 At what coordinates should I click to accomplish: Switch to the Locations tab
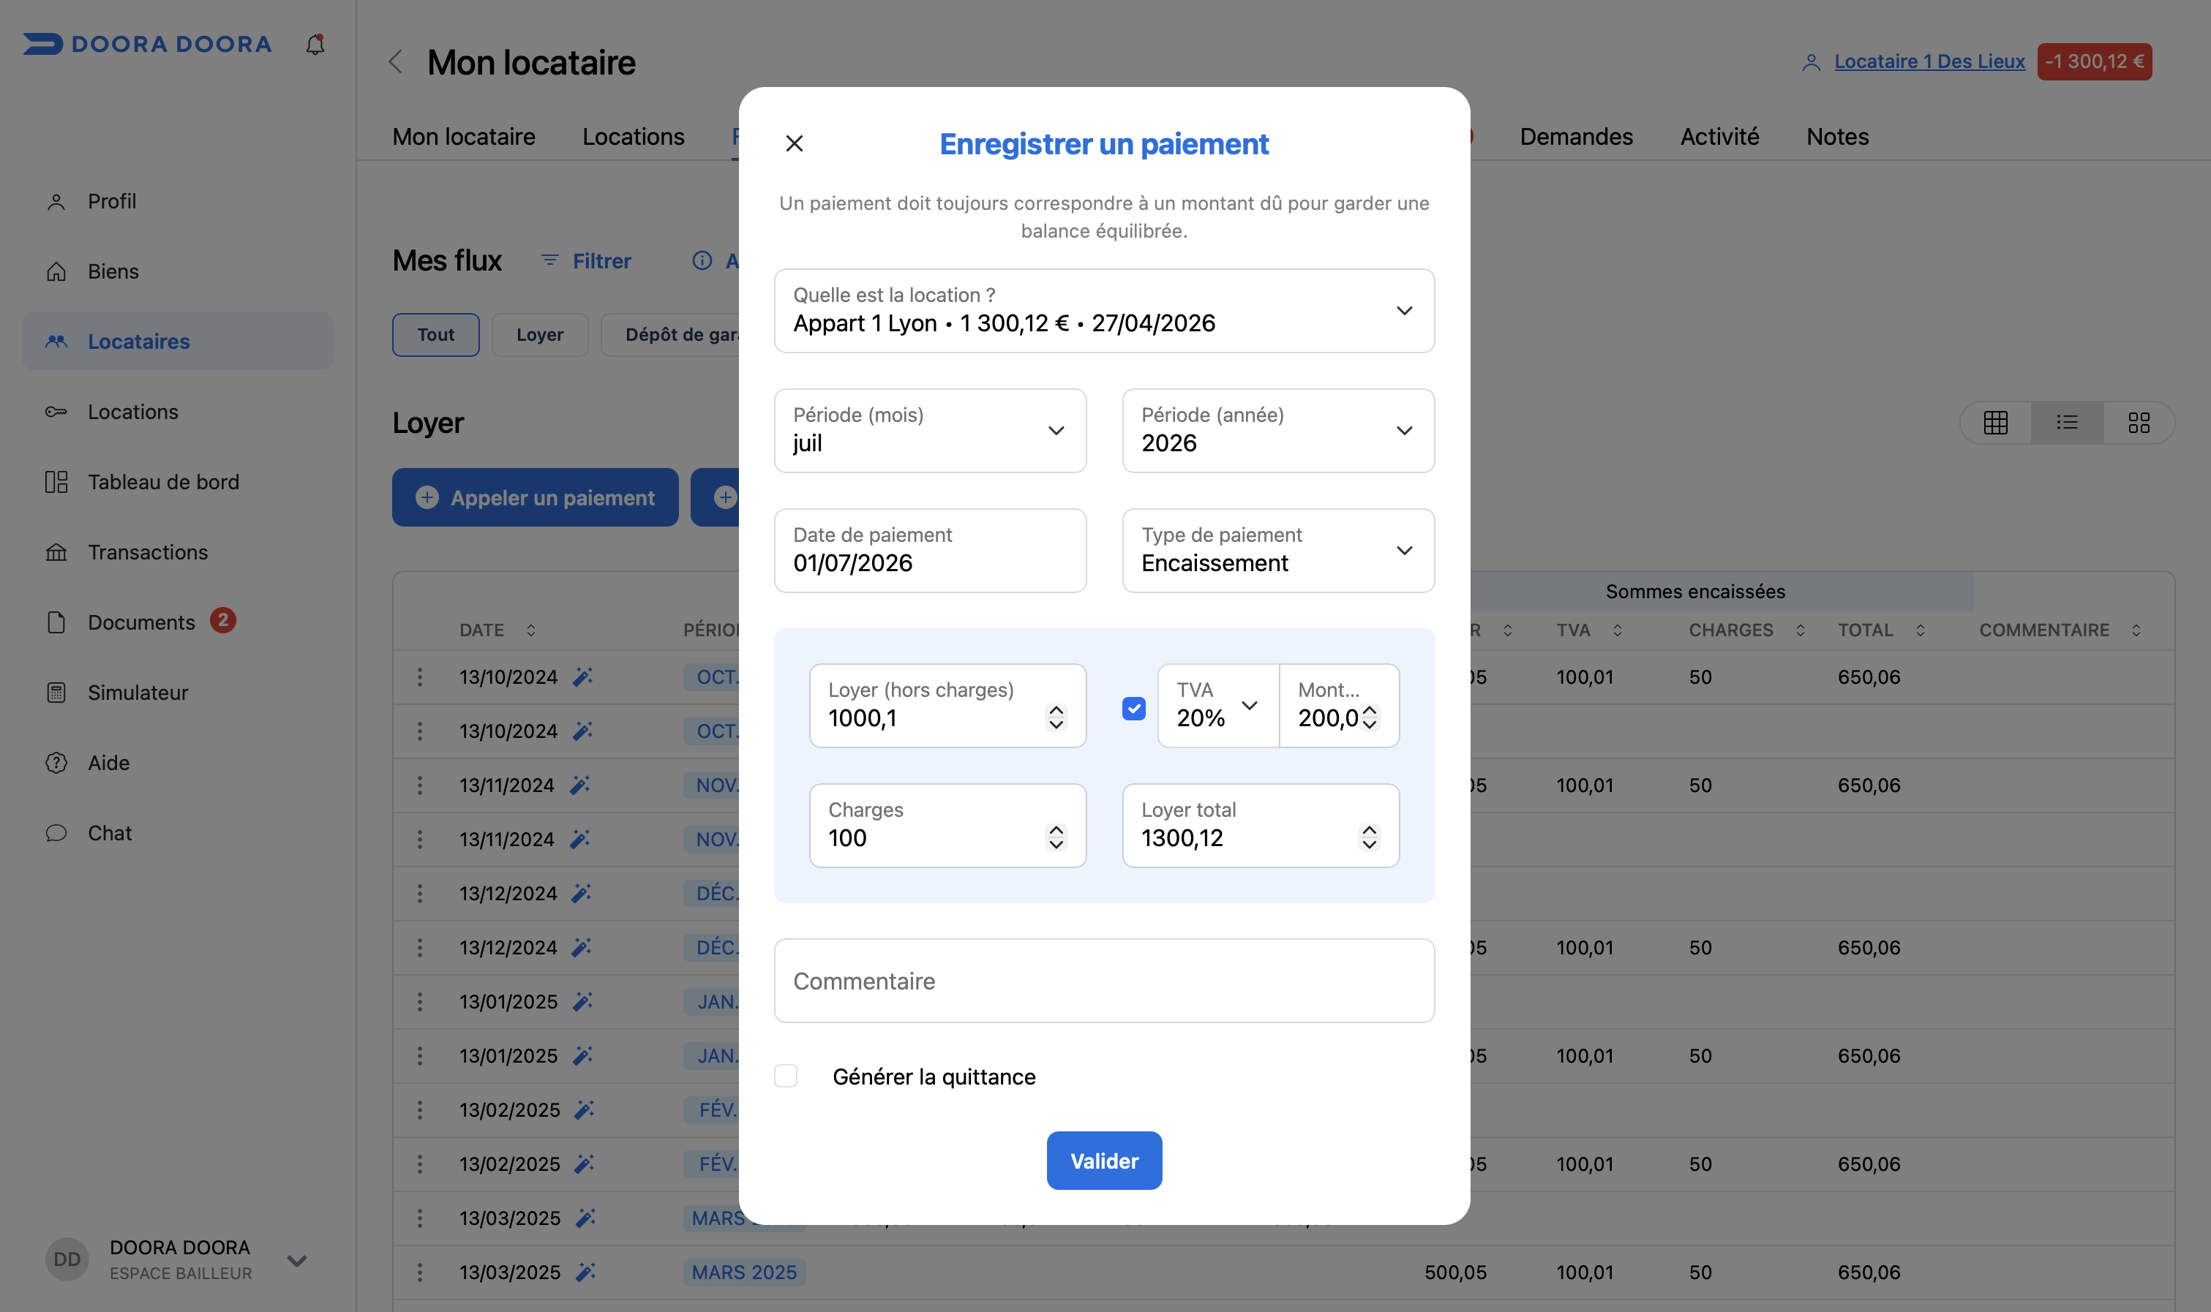coord(634,137)
